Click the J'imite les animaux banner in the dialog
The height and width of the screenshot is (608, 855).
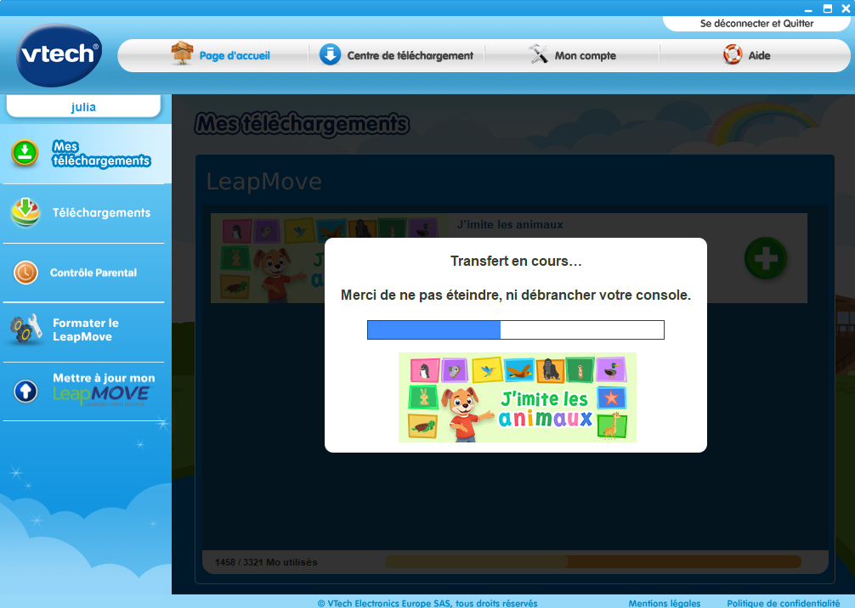[518, 397]
